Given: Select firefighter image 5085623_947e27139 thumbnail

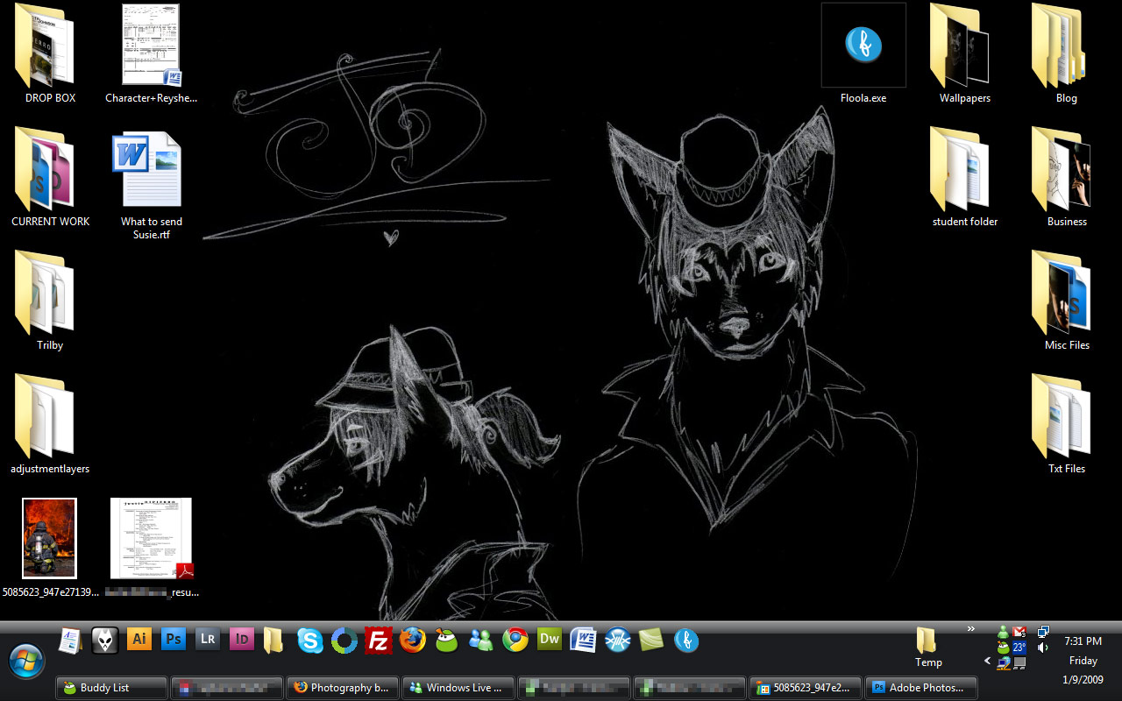Looking at the screenshot, I should click(x=50, y=548).
